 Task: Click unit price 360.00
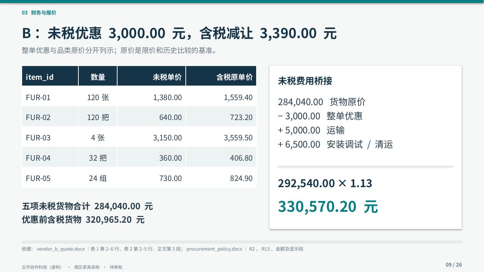click(x=171, y=158)
